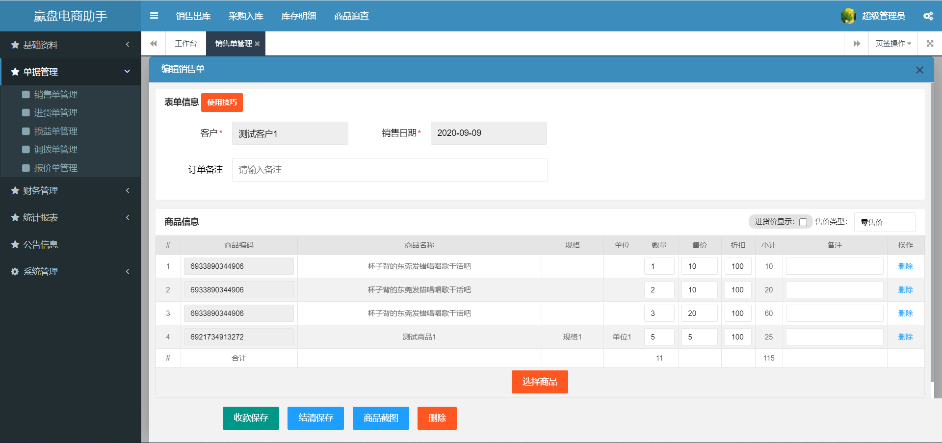Open 公告信息 in the sidebar
The image size is (942, 443).
pyautogui.click(x=41, y=244)
